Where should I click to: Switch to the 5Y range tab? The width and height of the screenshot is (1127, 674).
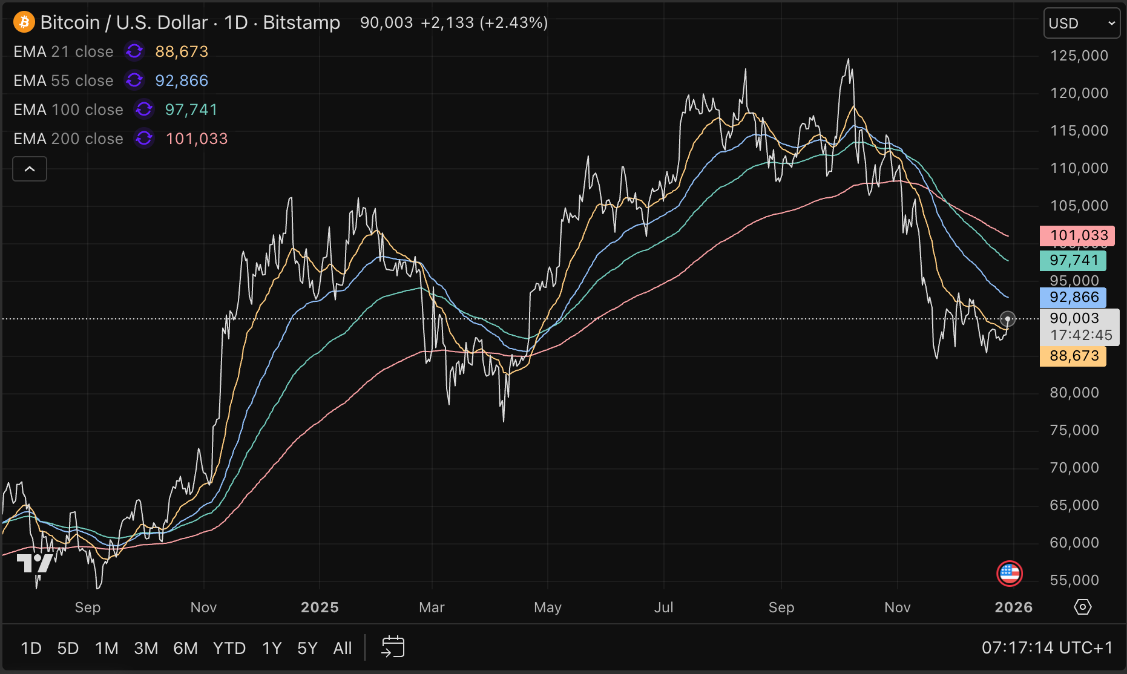point(307,647)
